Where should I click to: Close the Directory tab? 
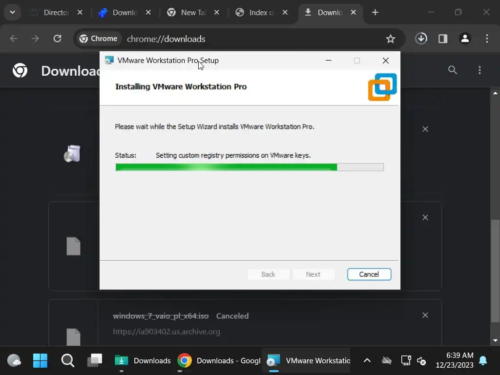coord(80,12)
